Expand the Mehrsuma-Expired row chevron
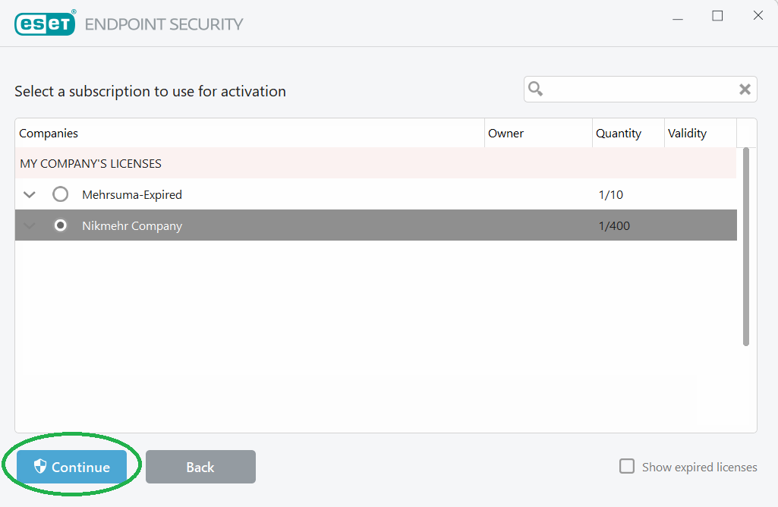The height and width of the screenshot is (507, 778). click(x=30, y=195)
